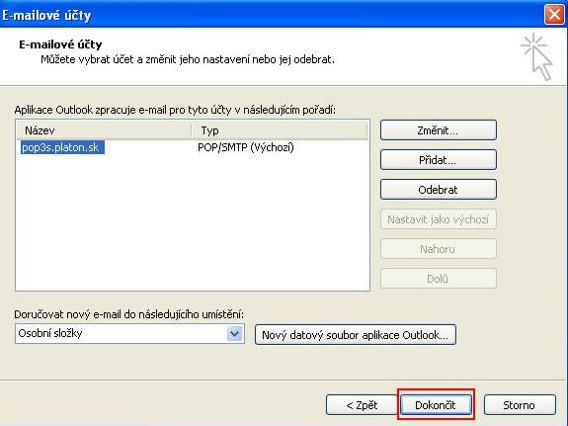Cancel the dialog with Storno

point(520,405)
